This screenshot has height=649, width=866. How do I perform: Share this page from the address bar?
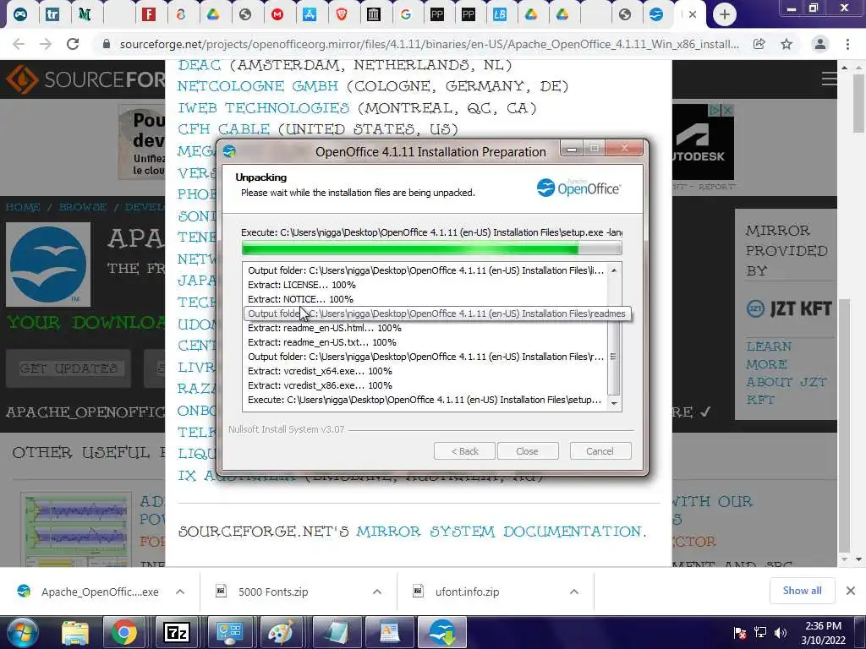coord(759,44)
